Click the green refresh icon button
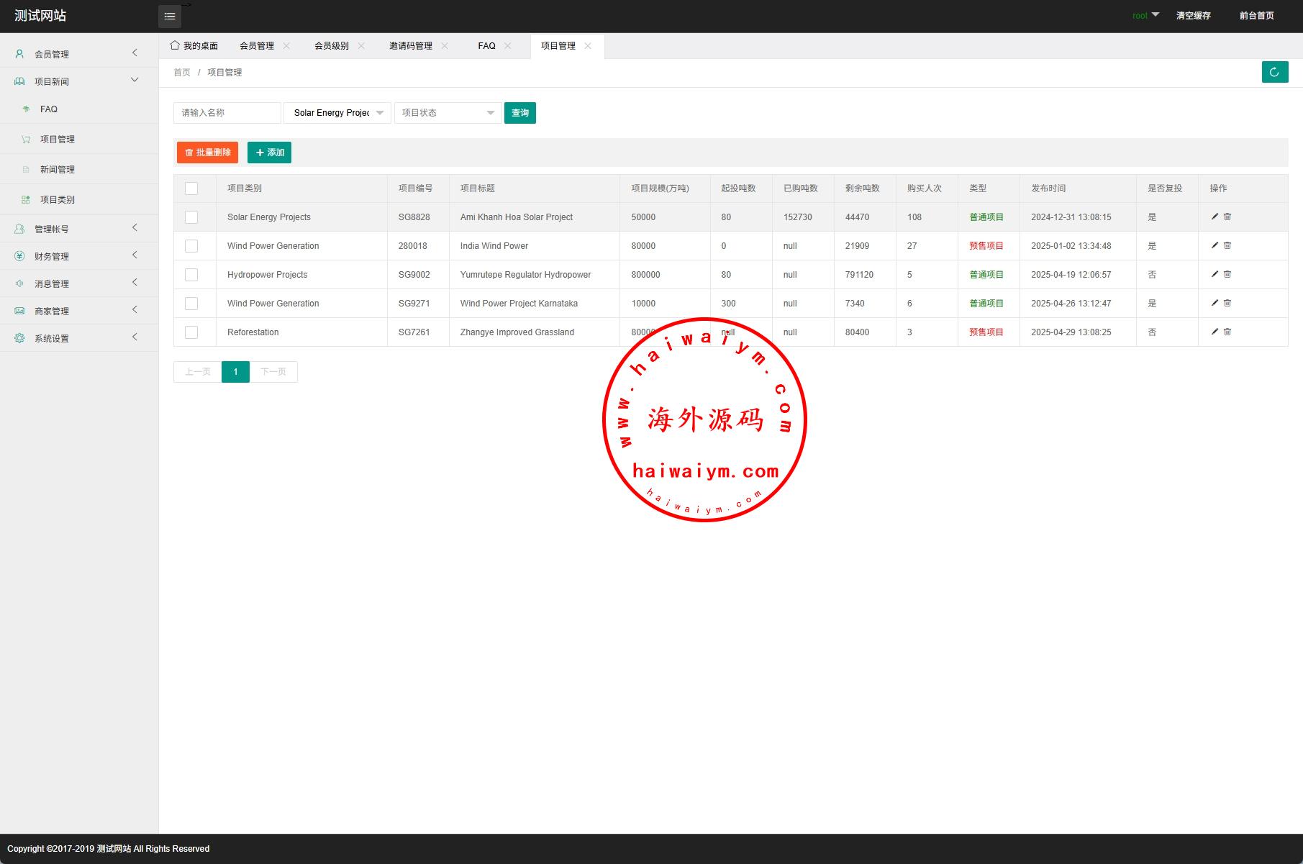The height and width of the screenshot is (864, 1303). [1274, 72]
